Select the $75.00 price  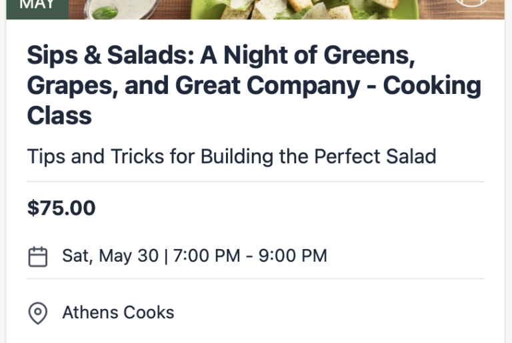click(x=61, y=208)
